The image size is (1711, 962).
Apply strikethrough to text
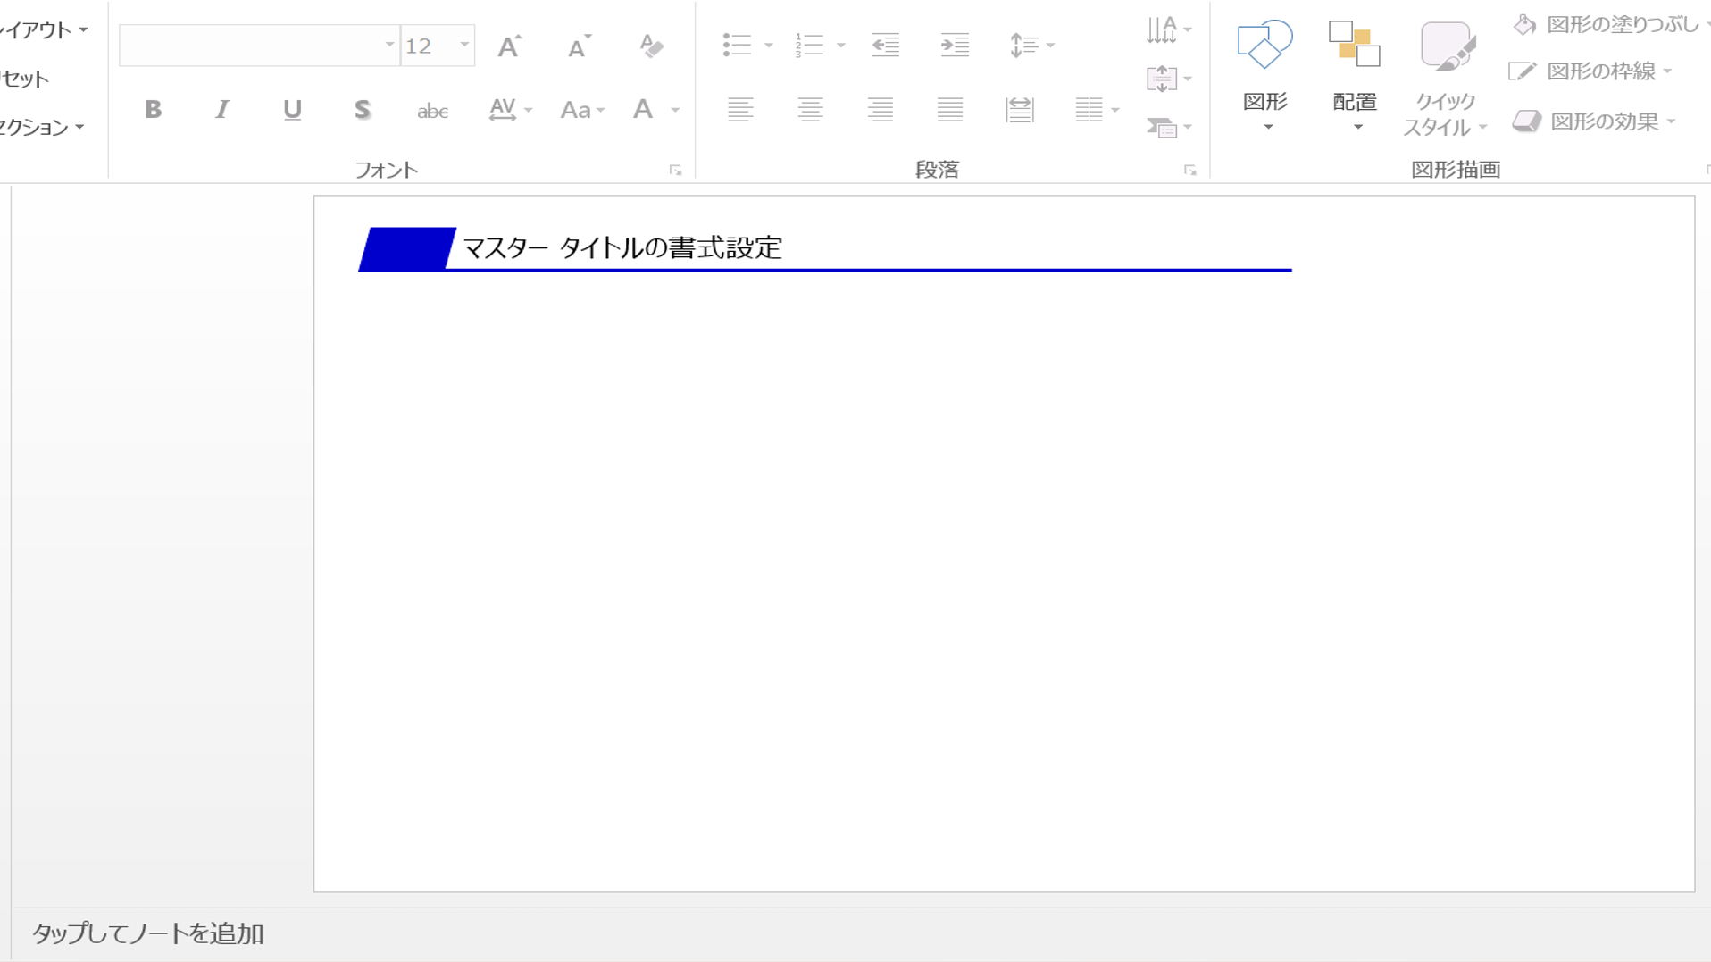[x=431, y=109]
